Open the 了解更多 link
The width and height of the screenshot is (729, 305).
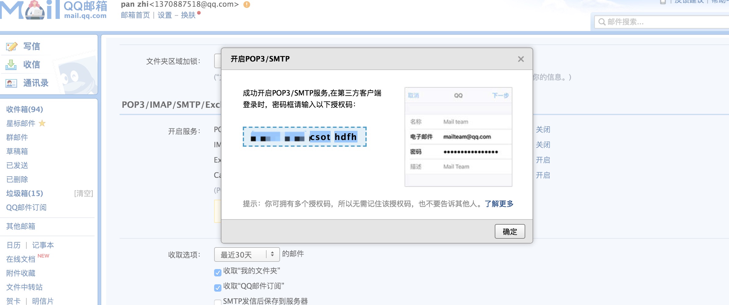(x=499, y=204)
